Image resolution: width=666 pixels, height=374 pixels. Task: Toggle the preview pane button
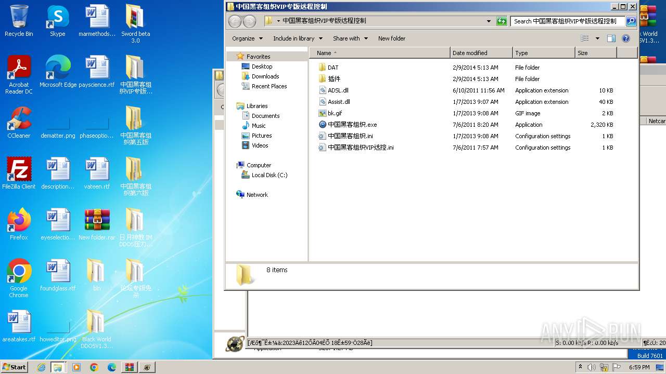611,38
